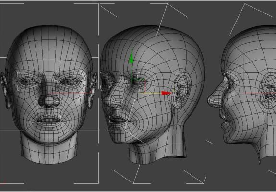Click the nose tip of the side profile head
This screenshot has width=276, height=192.
coord(211,101)
